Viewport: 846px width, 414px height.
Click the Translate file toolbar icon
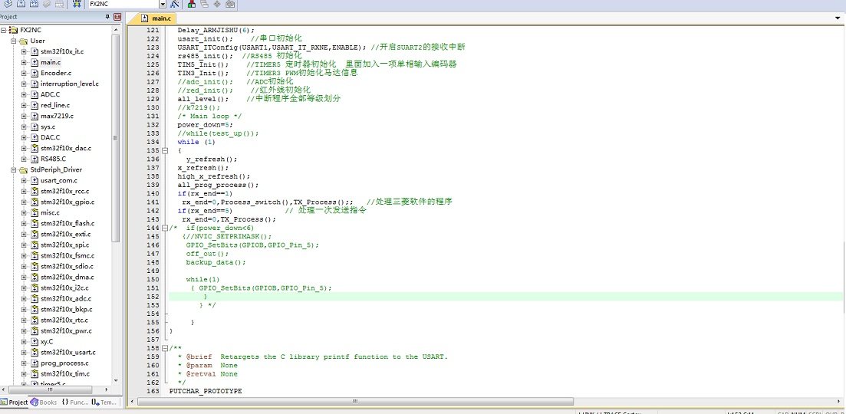(x=8, y=3)
